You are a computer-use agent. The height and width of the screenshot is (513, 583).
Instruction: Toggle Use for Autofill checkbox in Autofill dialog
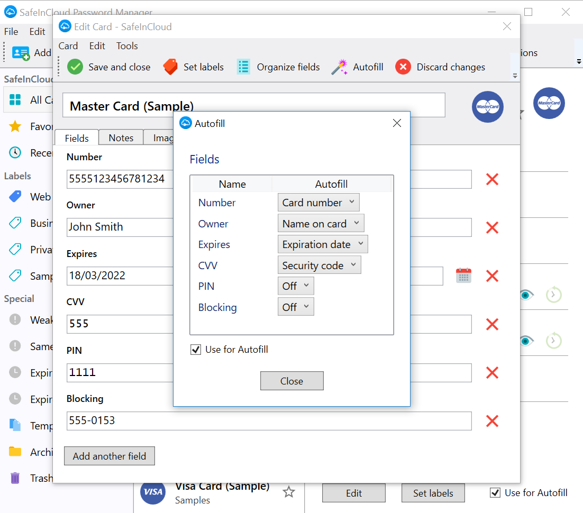(196, 350)
